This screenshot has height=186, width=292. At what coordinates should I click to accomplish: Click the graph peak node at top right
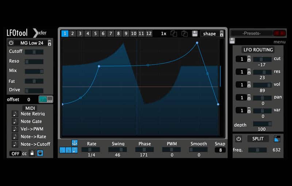[x=197, y=43]
